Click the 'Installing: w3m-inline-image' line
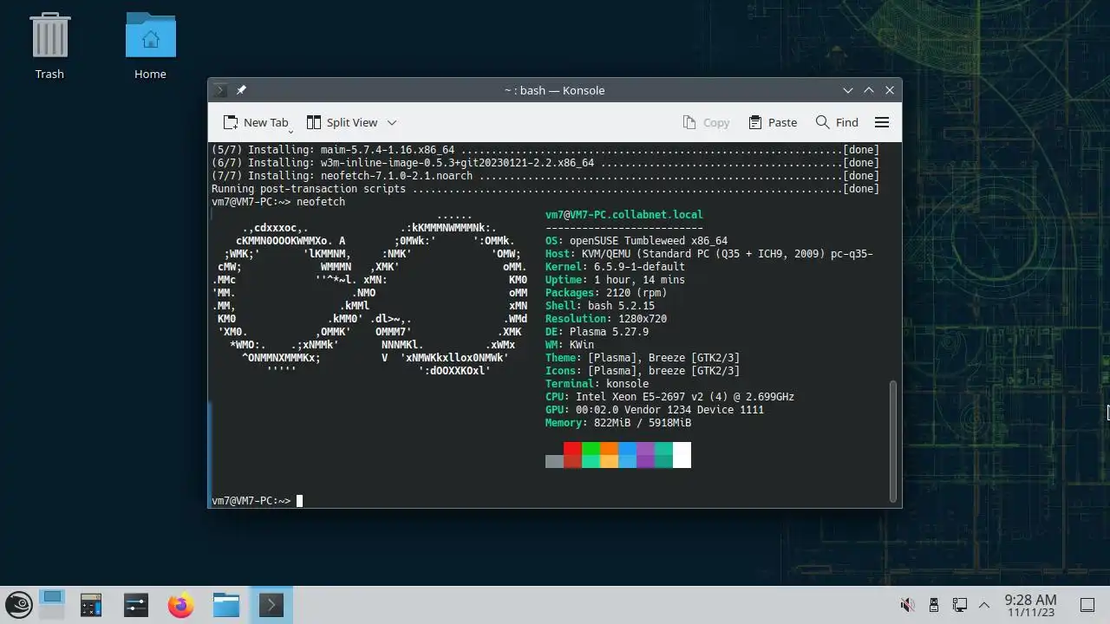The image size is (1110, 624). (545, 163)
